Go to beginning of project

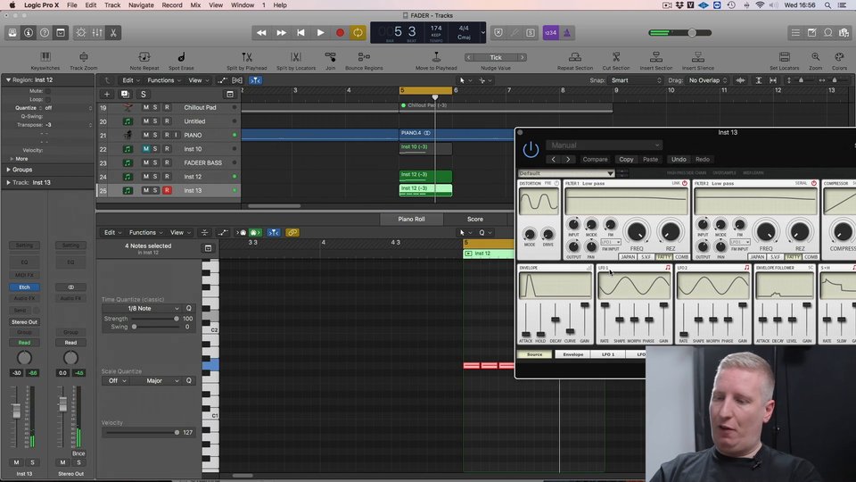300,33
